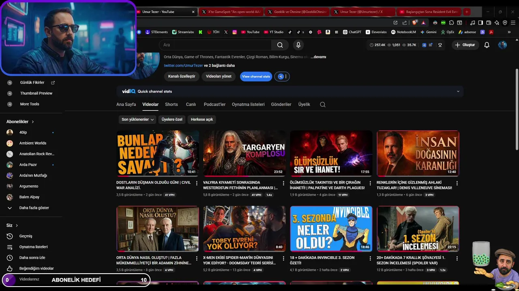Open Orta Dünya Nasıl Oluştu thumbnail
This screenshot has width=519, height=291.
point(158,228)
